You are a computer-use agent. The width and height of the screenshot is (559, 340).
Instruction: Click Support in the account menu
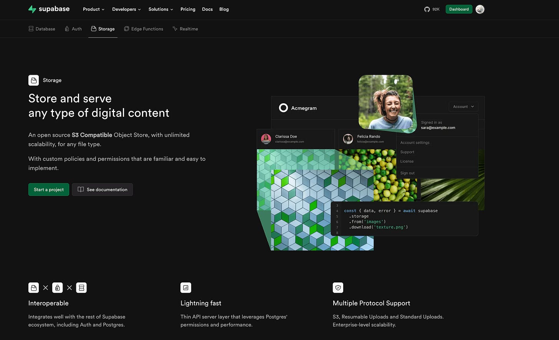pos(407,152)
